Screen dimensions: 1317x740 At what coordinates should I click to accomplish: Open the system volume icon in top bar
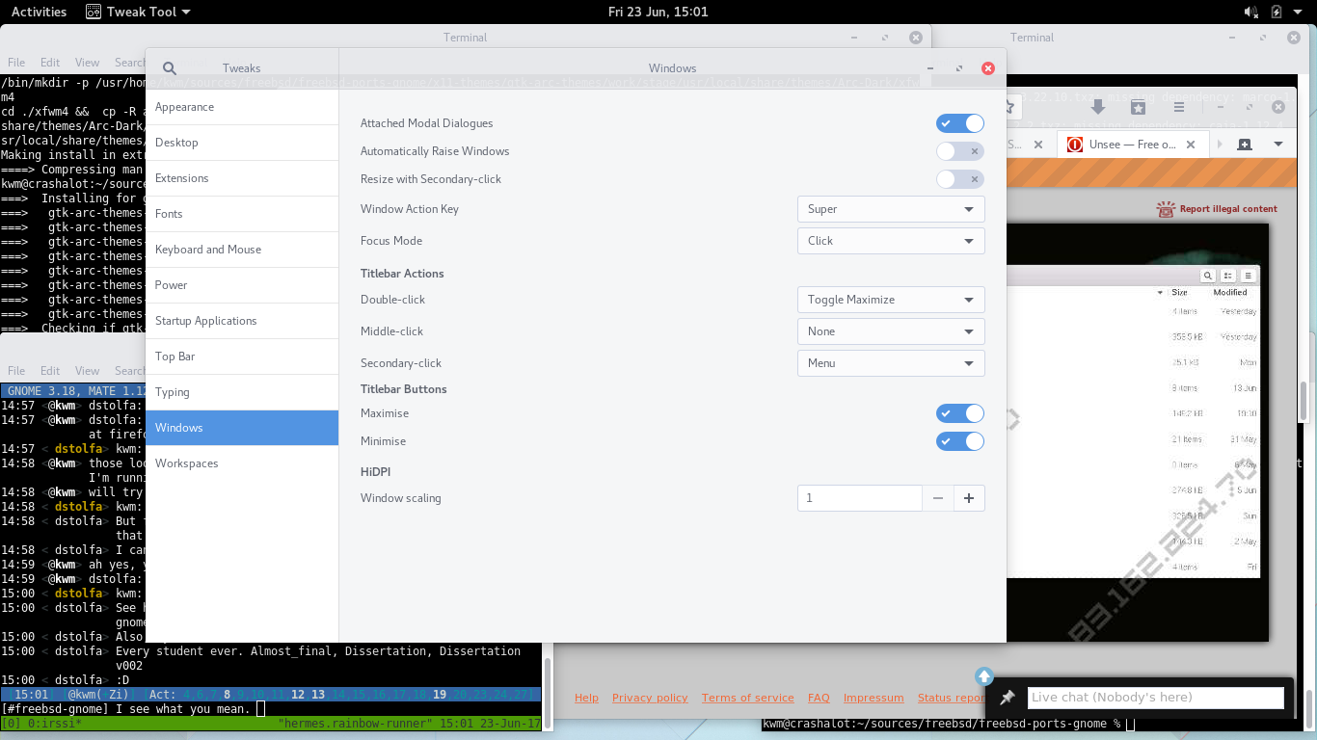[x=1250, y=12]
